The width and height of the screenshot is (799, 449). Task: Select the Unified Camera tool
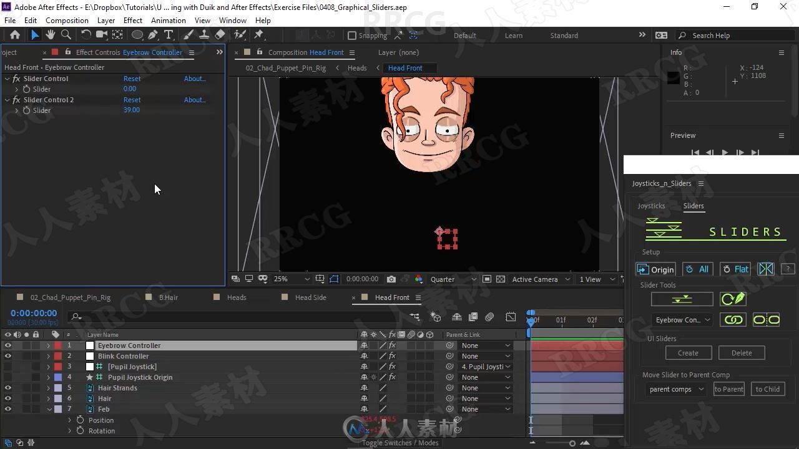(101, 36)
